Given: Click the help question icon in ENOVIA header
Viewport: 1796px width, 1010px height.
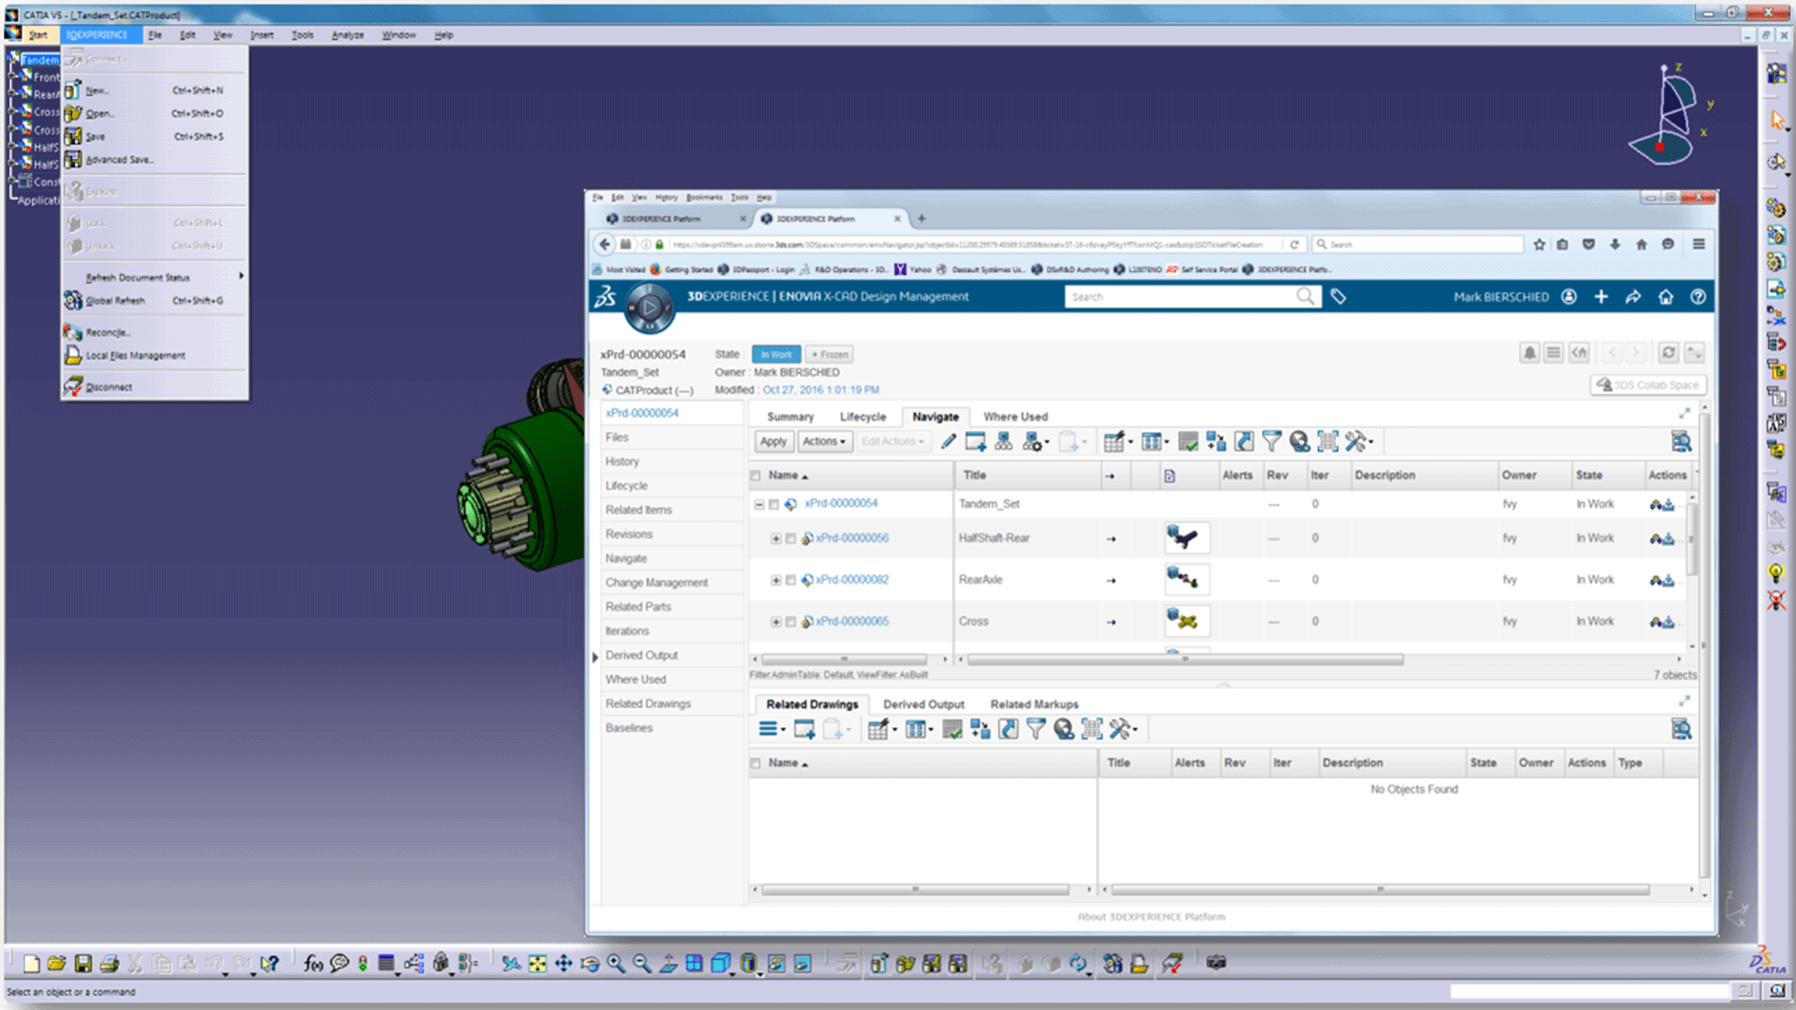Looking at the screenshot, I should tap(1698, 296).
